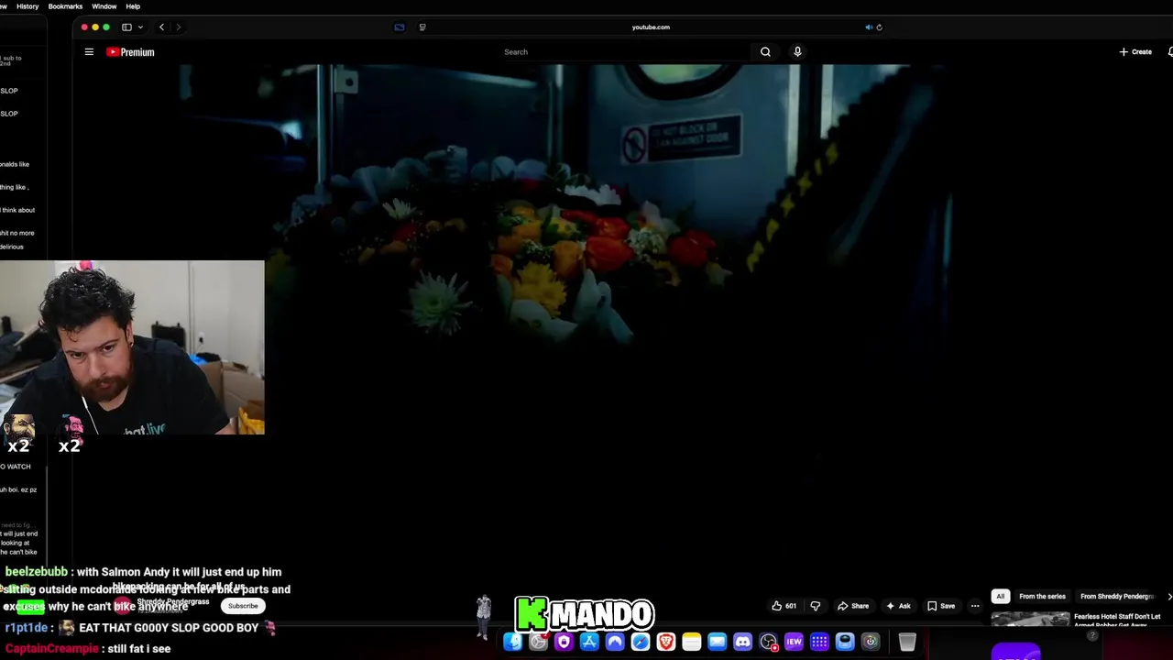Select chat message from CaptainCreampie
The width and height of the screenshot is (1173, 660).
[x=88, y=648]
